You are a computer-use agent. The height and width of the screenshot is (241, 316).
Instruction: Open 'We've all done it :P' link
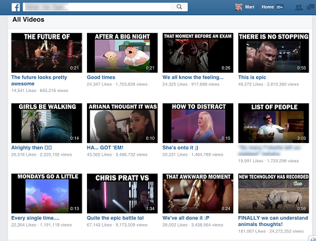click(186, 218)
